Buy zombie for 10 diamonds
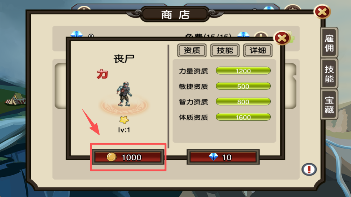 point(223,157)
